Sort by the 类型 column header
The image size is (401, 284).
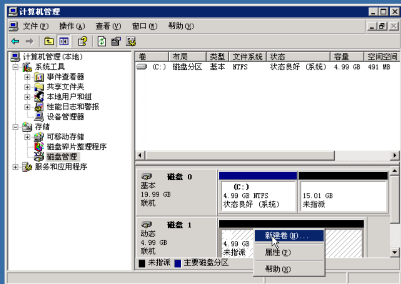pyautogui.click(x=217, y=56)
